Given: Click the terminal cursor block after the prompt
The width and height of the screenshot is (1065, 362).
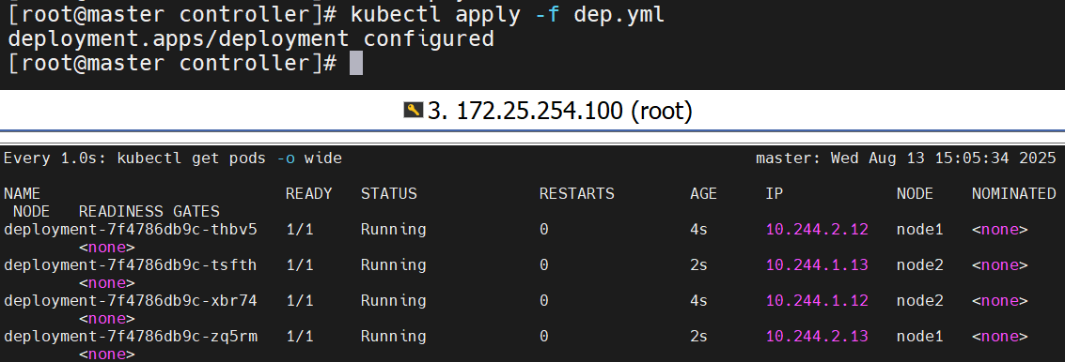Looking at the screenshot, I should point(356,63).
